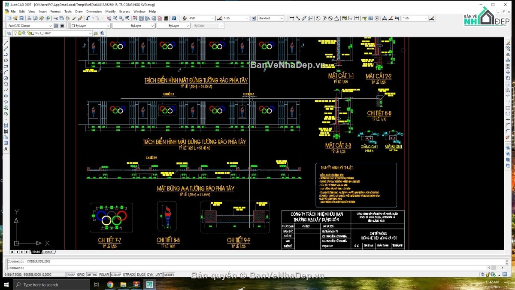Image resolution: width=515 pixels, height=290 pixels.
Task: Open WinRAR from the taskbar
Action: [x=136, y=284]
